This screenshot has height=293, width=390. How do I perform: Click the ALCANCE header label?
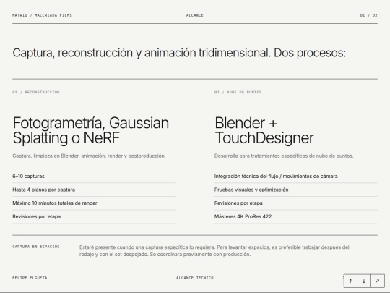pos(195,15)
